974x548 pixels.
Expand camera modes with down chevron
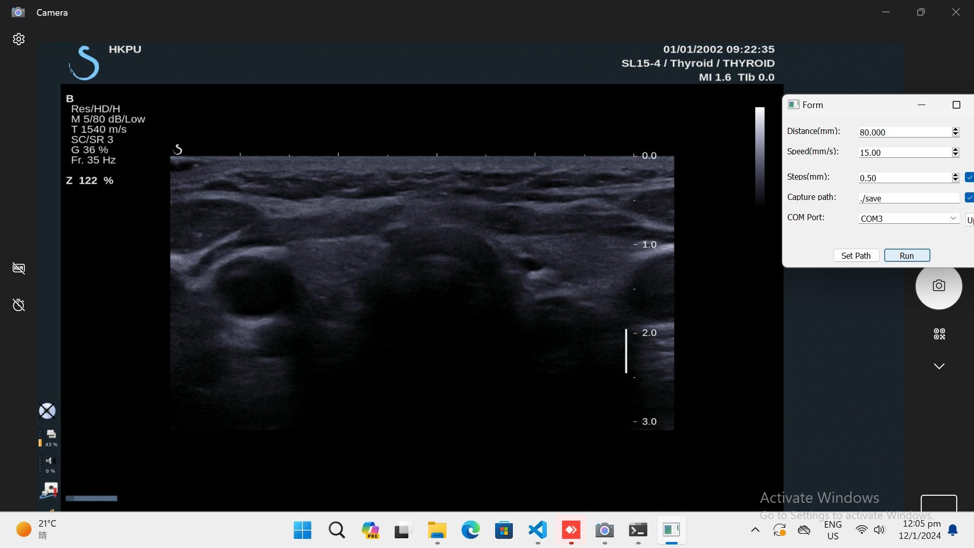point(939,366)
